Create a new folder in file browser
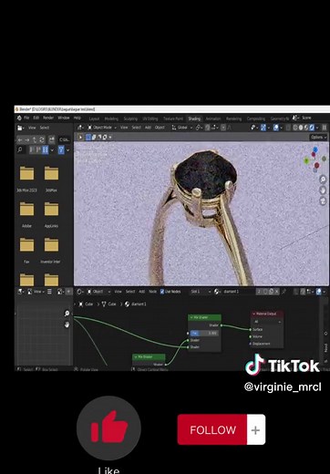Screen dimensions: 330x474 tap(52, 140)
